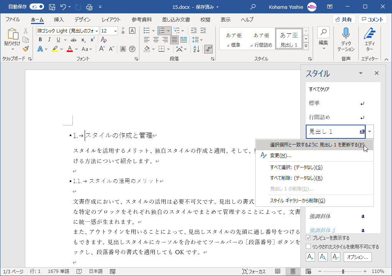392x276 pixels.
Task: Apply subscript formatting
Action: tap(83, 40)
